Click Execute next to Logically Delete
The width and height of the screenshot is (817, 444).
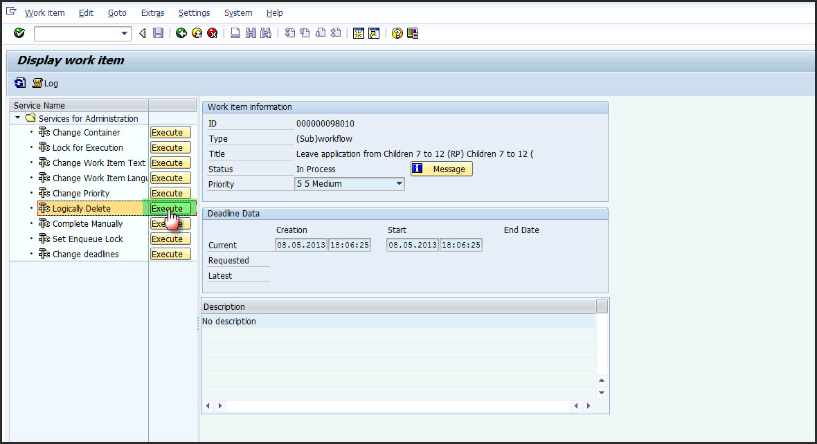(170, 208)
